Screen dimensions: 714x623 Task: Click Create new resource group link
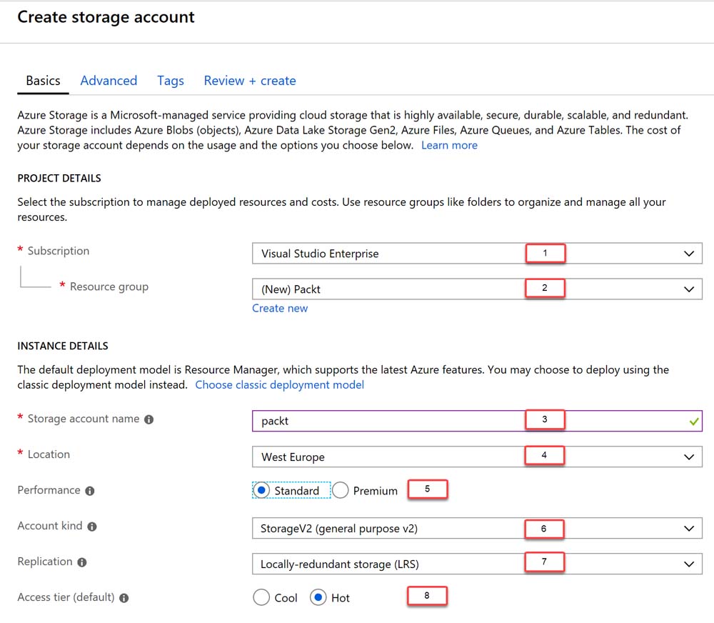click(x=280, y=309)
